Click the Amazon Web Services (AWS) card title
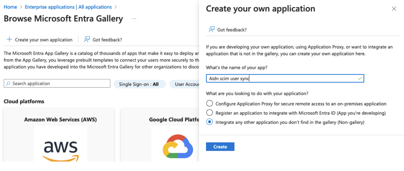404x171 pixels. 61,120
